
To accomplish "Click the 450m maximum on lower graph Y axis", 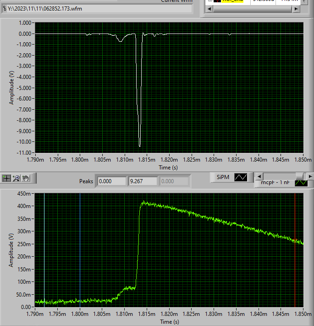I will point(24,194).
